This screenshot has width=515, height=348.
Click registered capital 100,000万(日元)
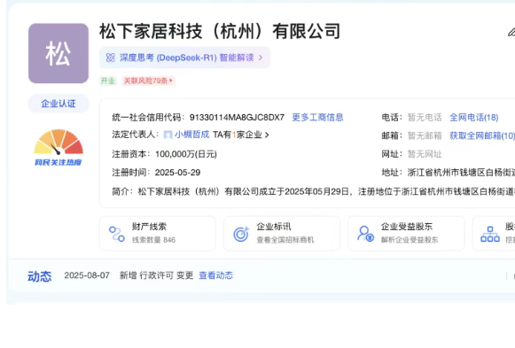tap(186, 154)
